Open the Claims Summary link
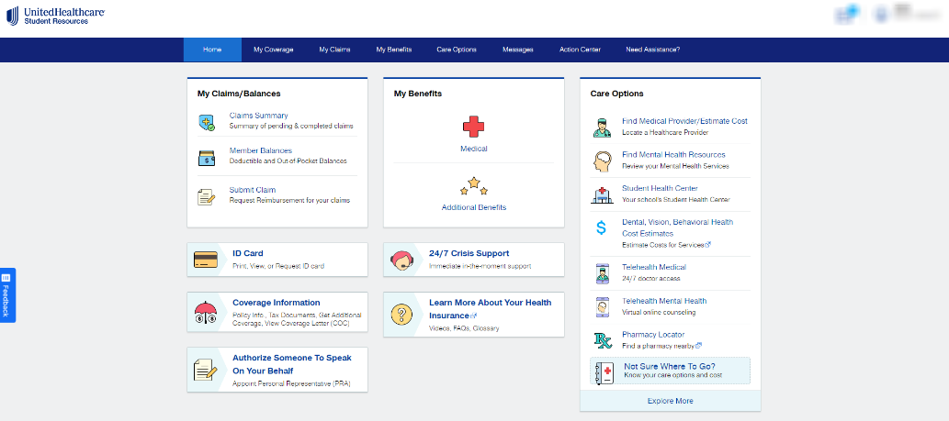This screenshot has width=949, height=421. [258, 116]
